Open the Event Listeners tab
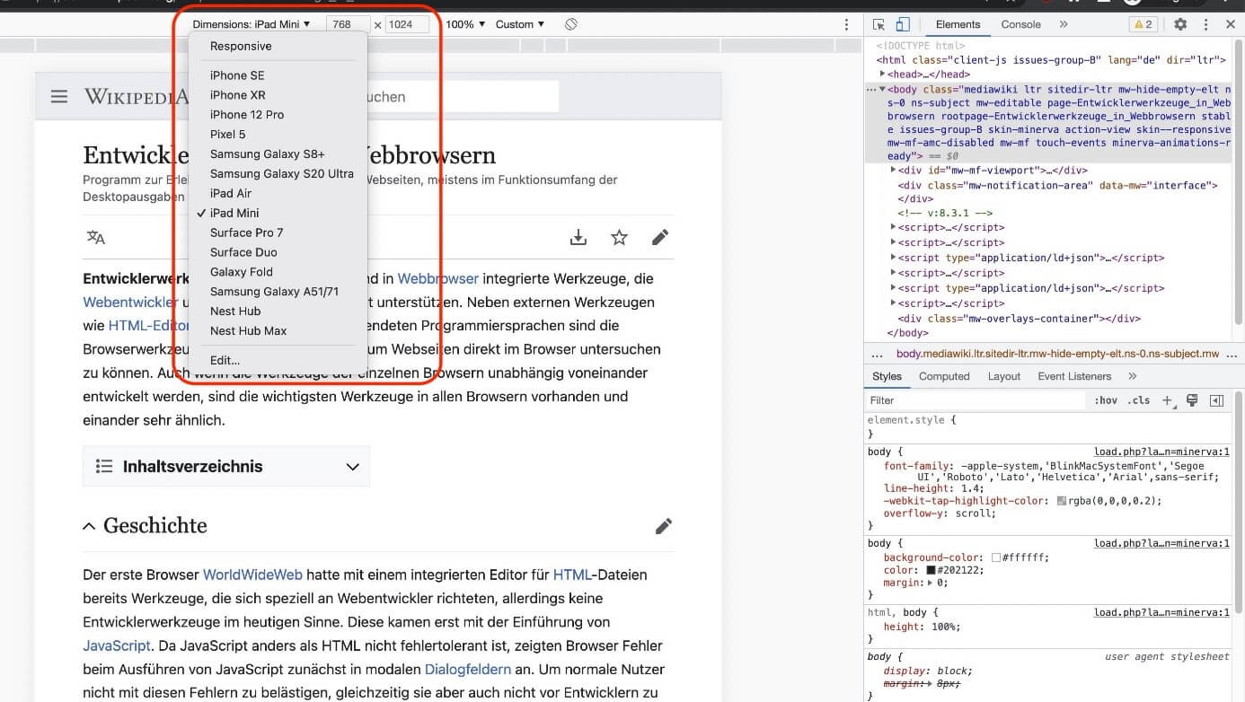This screenshot has width=1245, height=702. 1074,376
